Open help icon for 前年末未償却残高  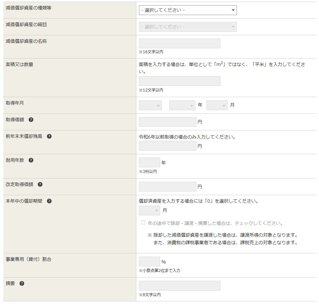coord(49,136)
